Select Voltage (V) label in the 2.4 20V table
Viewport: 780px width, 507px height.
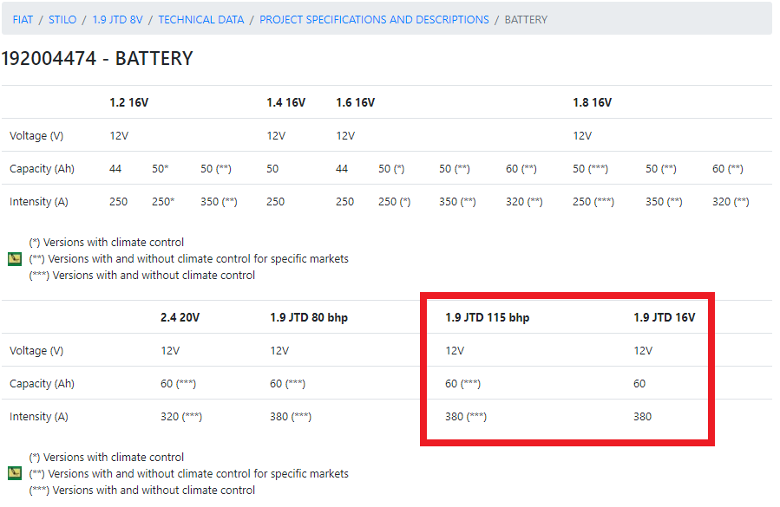point(36,351)
